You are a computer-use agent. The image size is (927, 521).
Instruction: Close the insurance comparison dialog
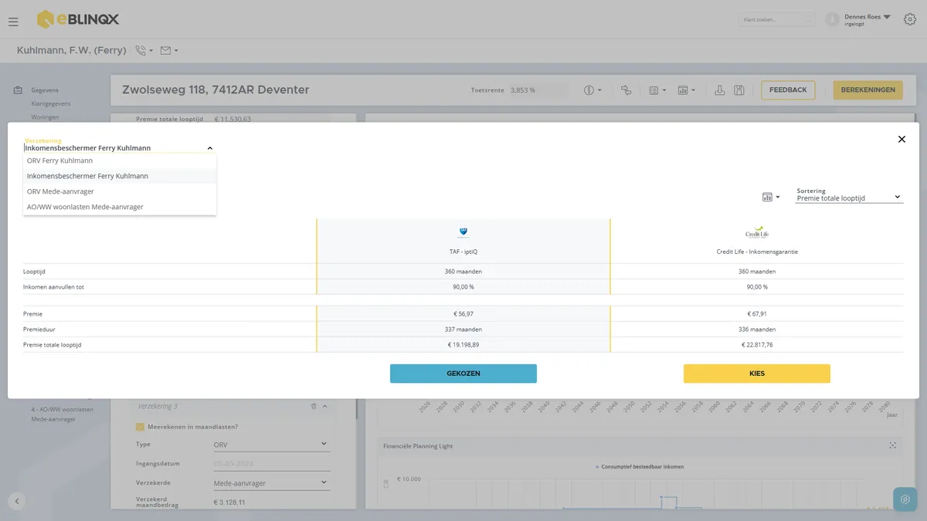pyautogui.click(x=902, y=140)
